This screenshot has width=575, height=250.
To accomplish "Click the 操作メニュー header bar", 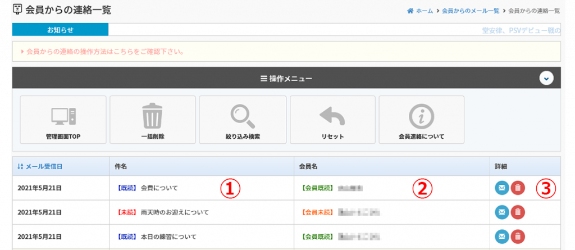I will pyautogui.click(x=286, y=79).
